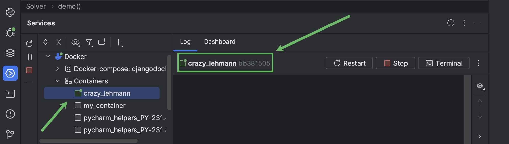
Task: Open the Git version control tool window
Action: coord(10,134)
